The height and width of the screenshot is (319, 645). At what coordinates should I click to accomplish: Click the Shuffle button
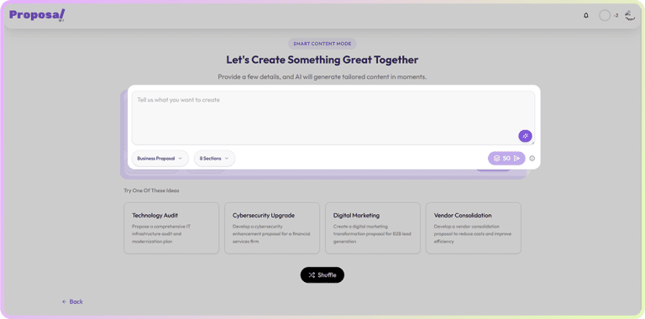(322, 275)
